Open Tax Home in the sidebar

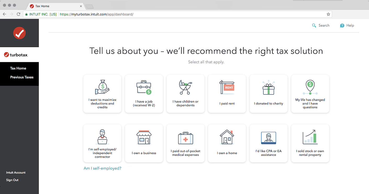pyautogui.click(x=18, y=68)
